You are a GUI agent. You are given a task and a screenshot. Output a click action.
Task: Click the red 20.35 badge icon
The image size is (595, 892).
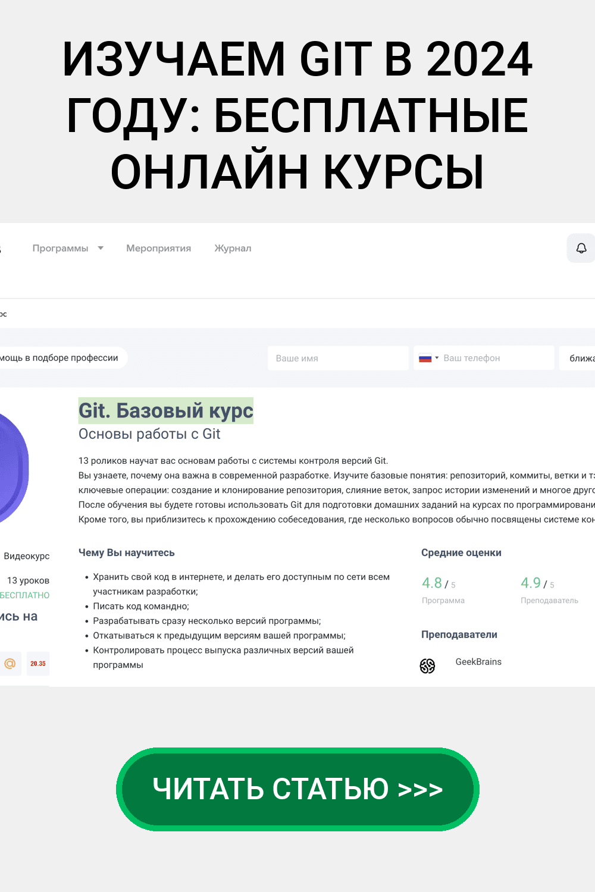tap(38, 663)
